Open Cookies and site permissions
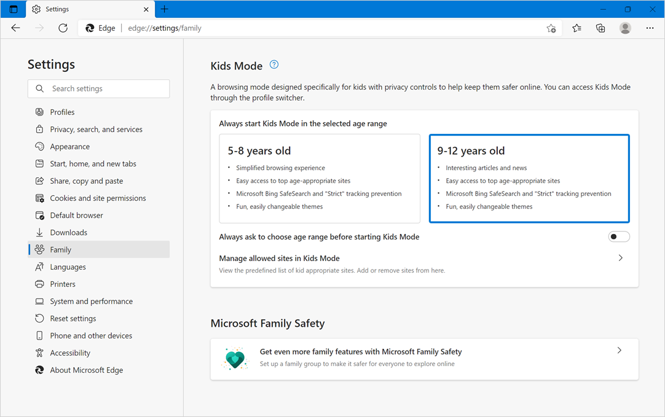The width and height of the screenshot is (665, 417). [x=98, y=198]
